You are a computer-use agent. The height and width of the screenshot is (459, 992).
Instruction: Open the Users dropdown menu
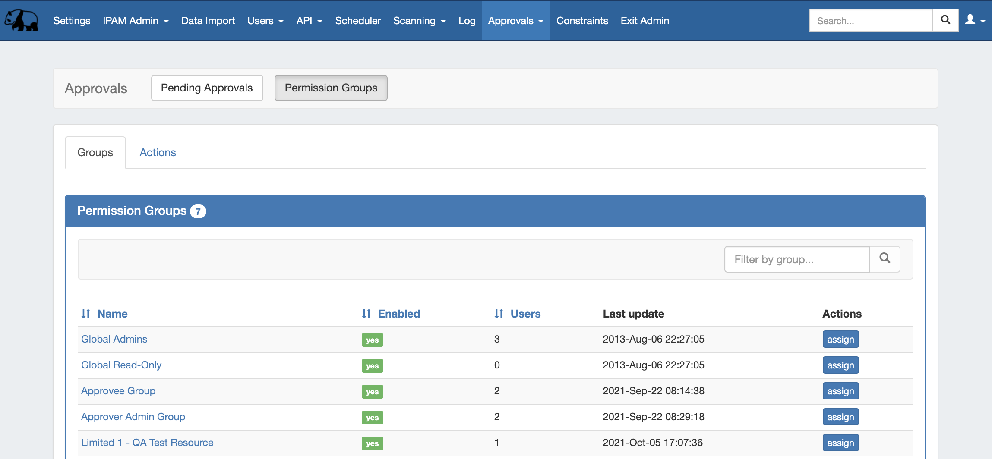[x=265, y=21]
